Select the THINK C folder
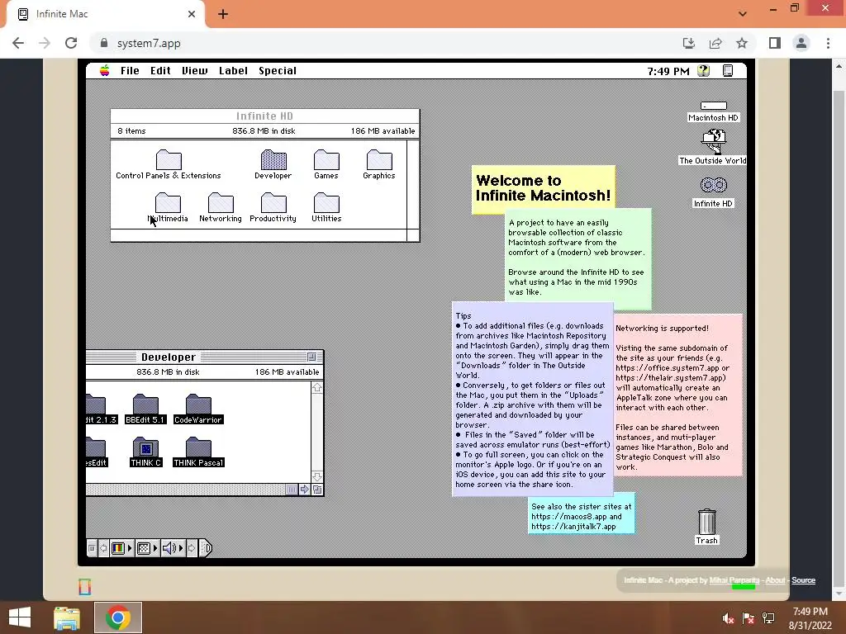846x634 pixels. pos(145,447)
